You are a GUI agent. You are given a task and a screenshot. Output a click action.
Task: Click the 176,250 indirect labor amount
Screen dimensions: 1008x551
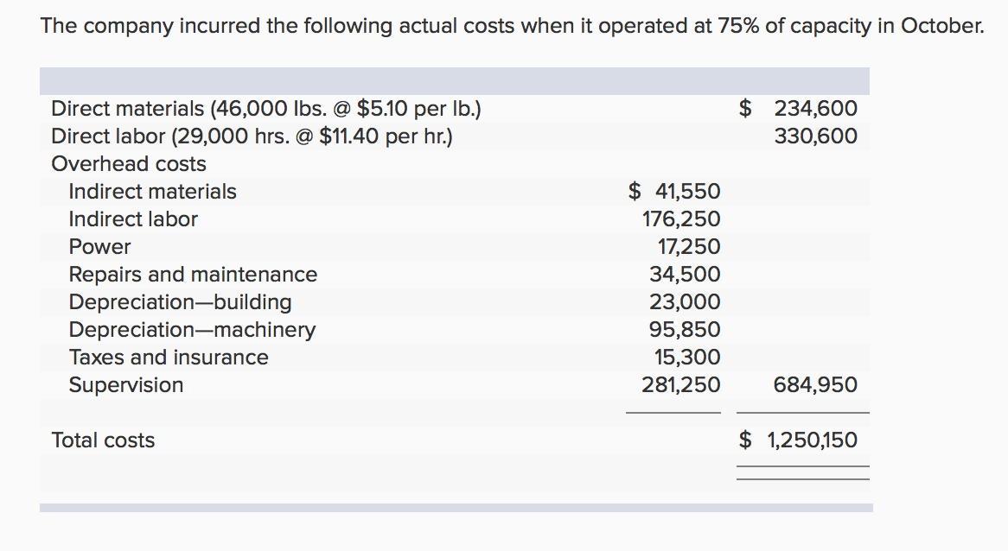pos(681,219)
